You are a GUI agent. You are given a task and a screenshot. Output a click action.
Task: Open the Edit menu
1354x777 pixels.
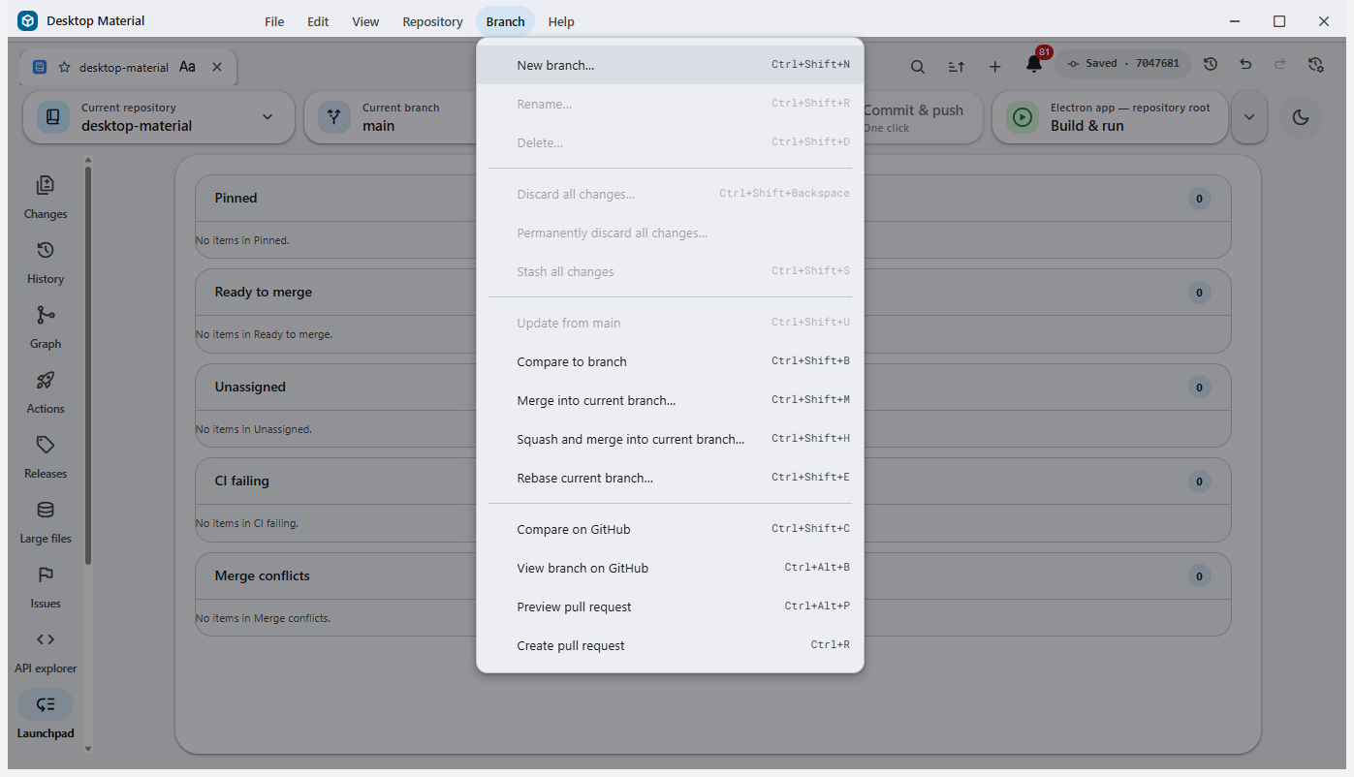point(318,21)
